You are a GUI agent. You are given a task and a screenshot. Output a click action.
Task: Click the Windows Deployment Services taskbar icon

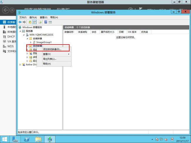click(x=50, y=139)
